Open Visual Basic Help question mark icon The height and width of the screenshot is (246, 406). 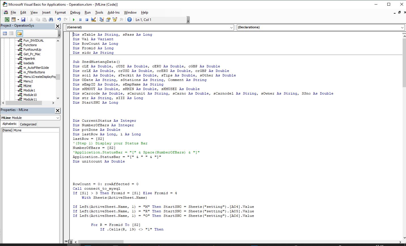tap(129, 20)
